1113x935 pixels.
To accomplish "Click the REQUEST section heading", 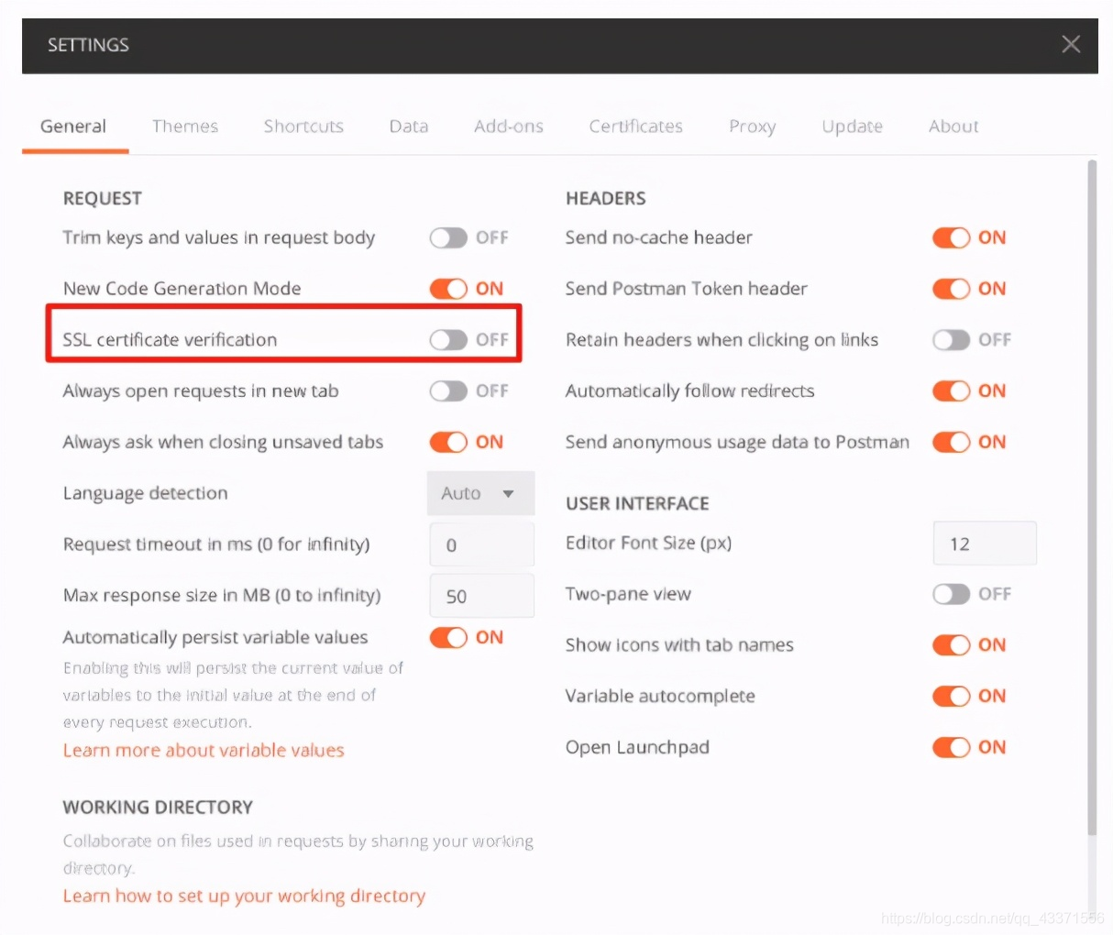I will (x=103, y=198).
